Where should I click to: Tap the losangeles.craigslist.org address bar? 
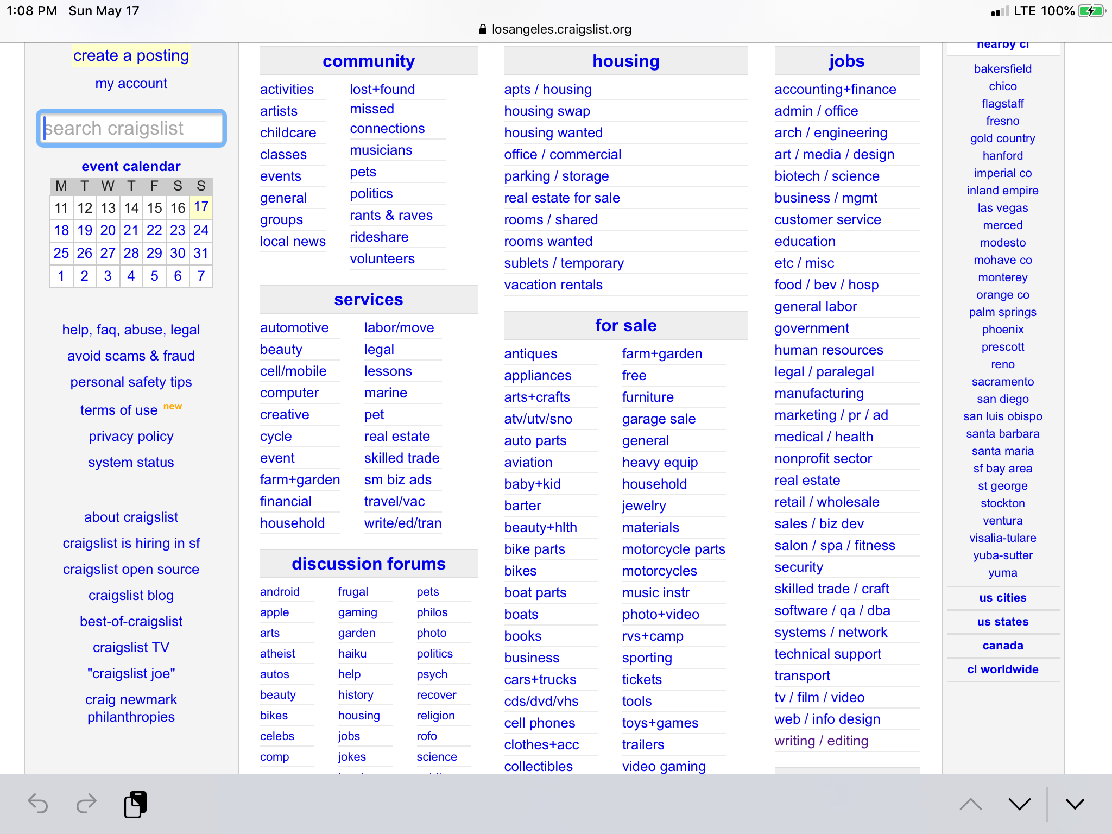(555, 29)
